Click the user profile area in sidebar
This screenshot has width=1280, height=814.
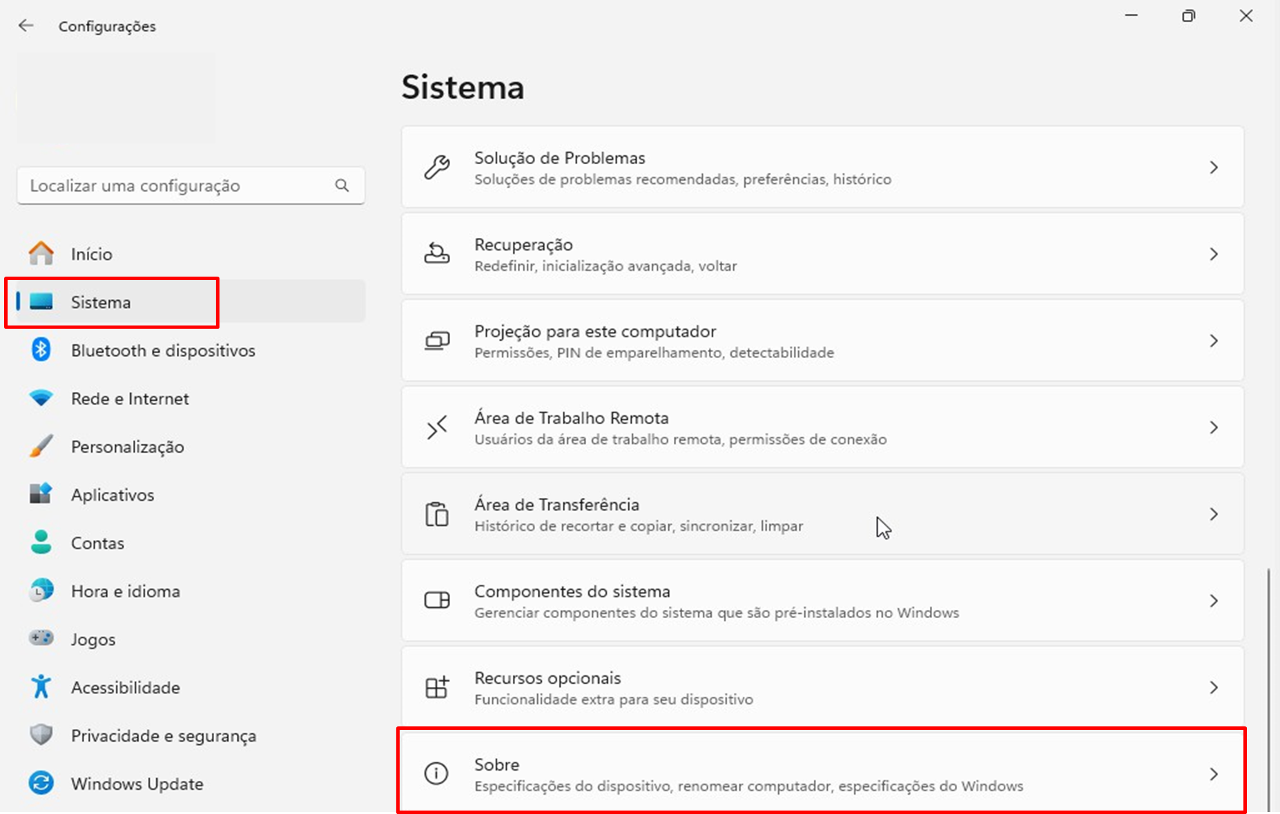click(116, 98)
